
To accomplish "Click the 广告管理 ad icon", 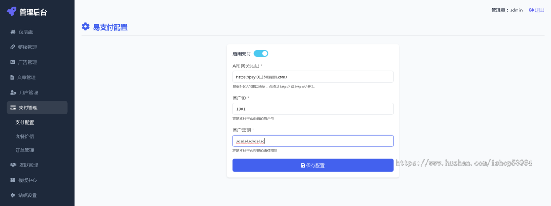I will (13, 62).
